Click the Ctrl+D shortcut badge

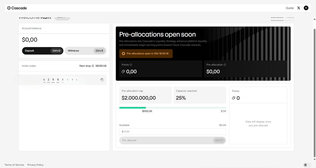[x=56, y=51]
